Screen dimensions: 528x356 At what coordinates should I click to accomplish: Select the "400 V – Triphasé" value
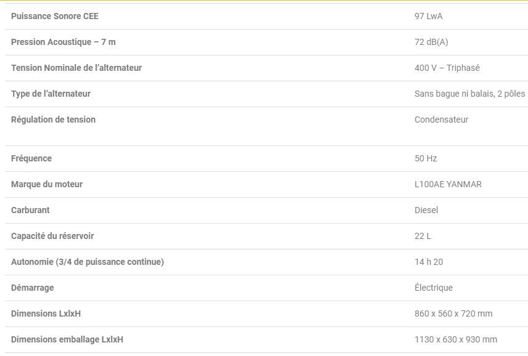[447, 68]
